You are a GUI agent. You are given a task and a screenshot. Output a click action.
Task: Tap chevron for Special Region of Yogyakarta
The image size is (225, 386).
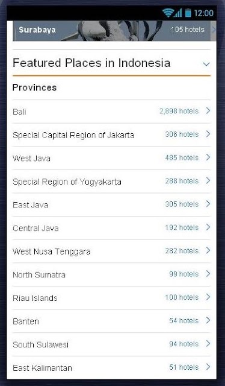(x=208, y=180)
